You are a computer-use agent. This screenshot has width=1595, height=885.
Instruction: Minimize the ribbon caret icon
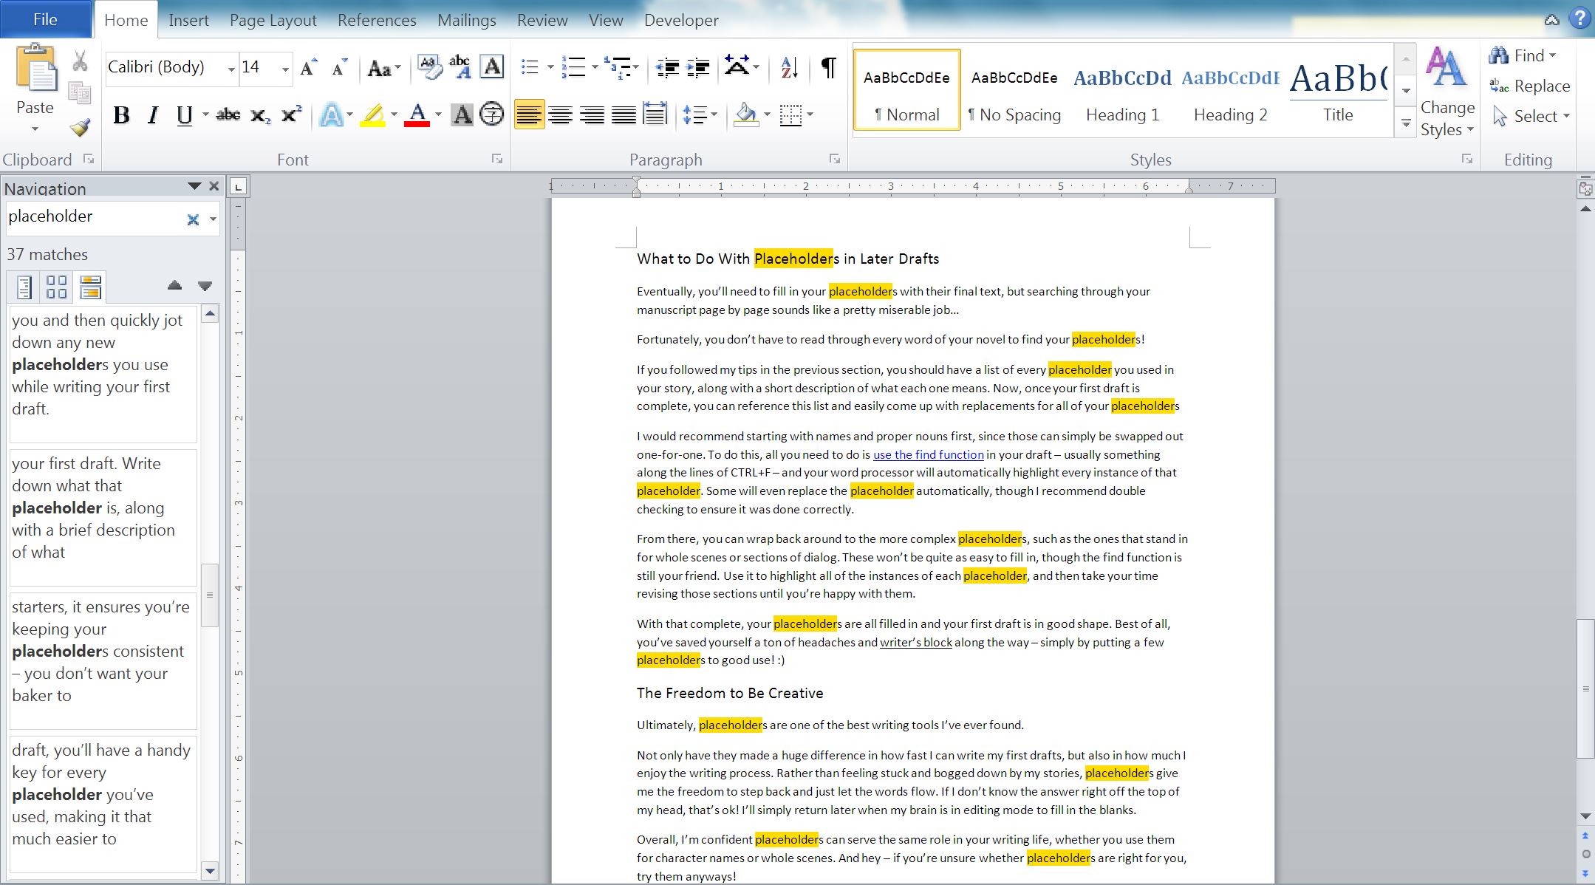(1551, 20)
